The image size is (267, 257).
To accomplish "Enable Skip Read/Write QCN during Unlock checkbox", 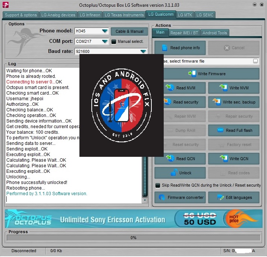I will 158,185.
